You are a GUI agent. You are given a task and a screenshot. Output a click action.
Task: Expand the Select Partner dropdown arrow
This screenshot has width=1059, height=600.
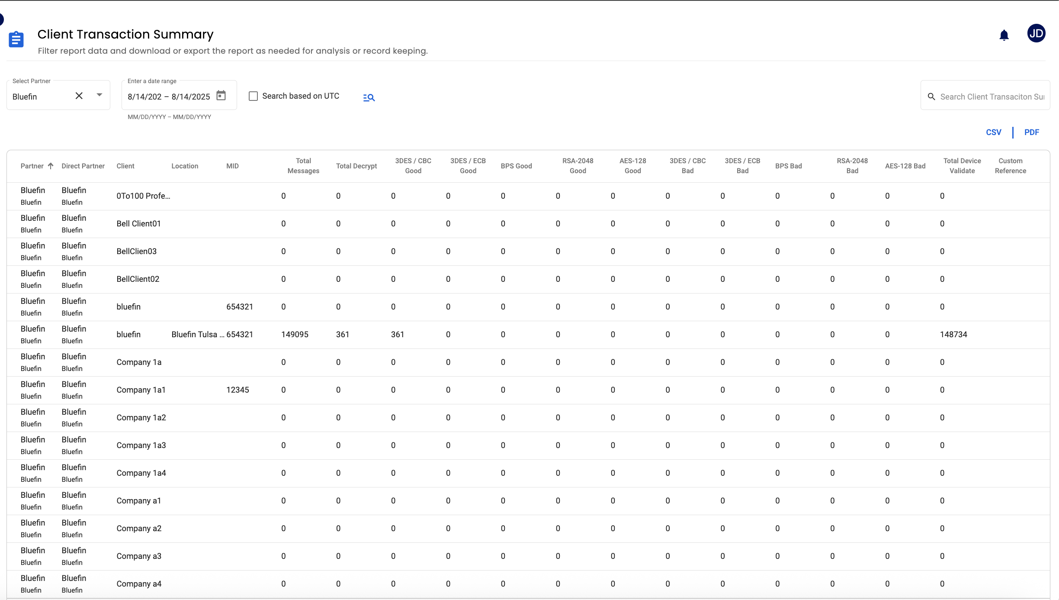[x=99, y=95]
